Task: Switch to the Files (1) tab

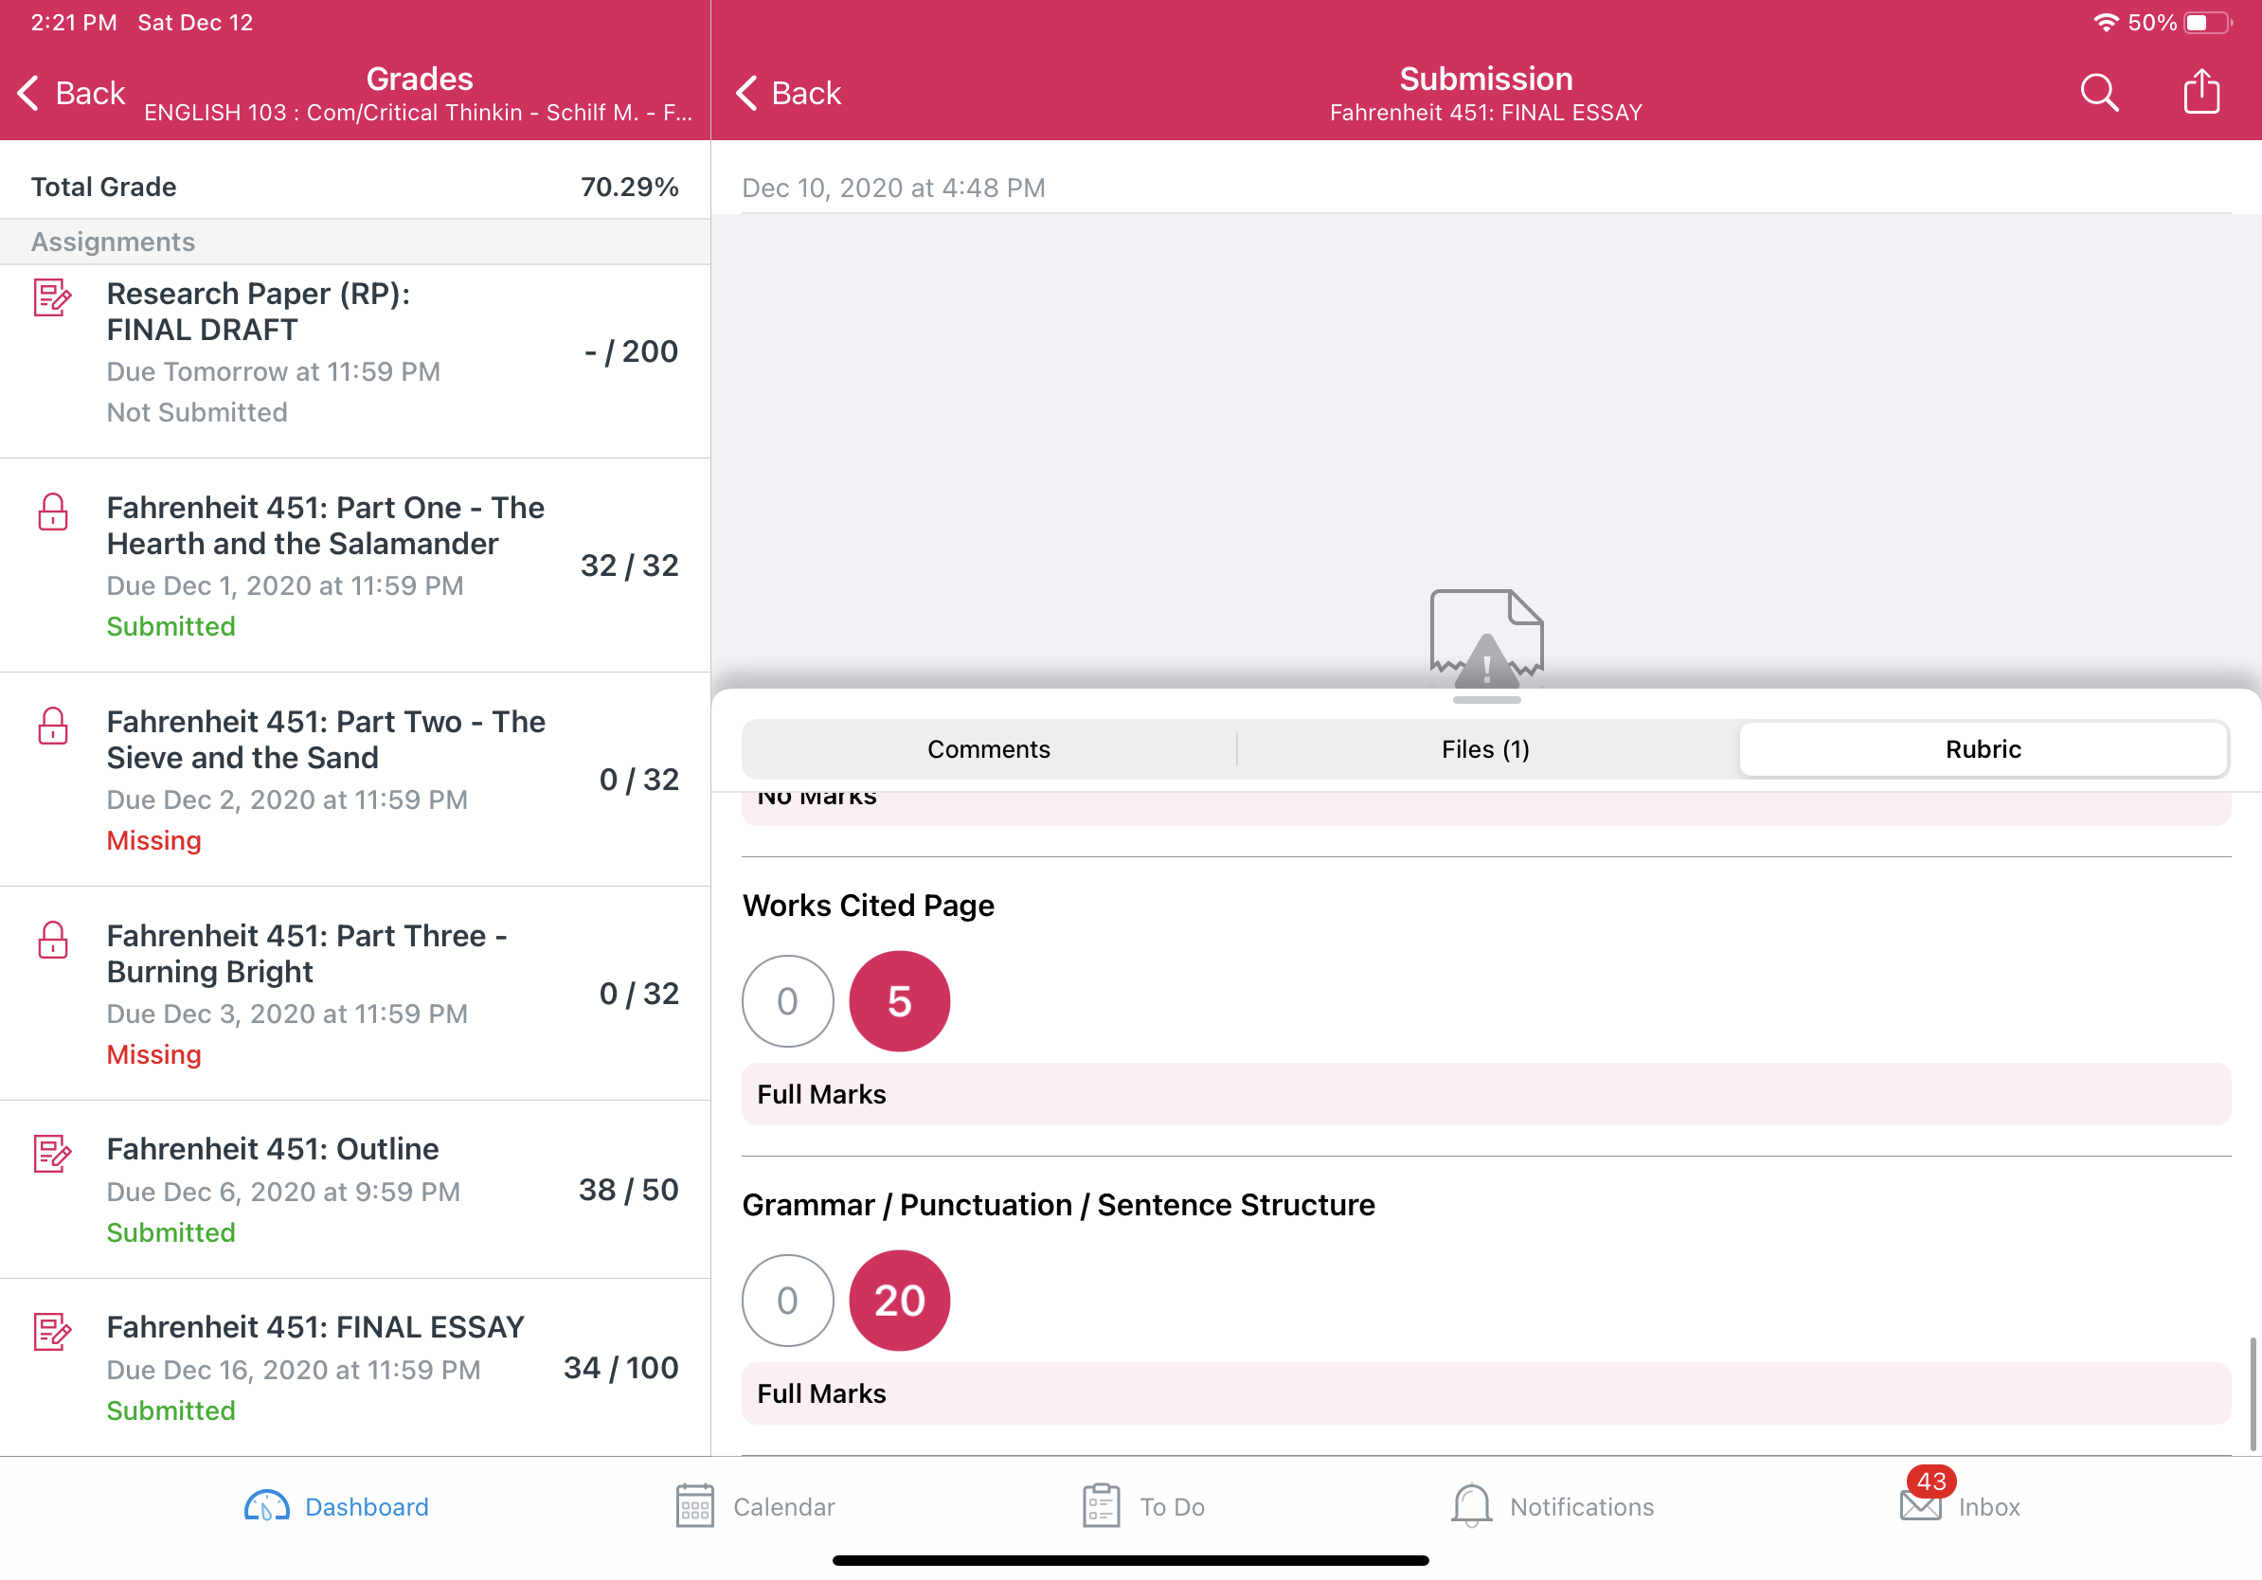Action: (x=1485, y=749)
